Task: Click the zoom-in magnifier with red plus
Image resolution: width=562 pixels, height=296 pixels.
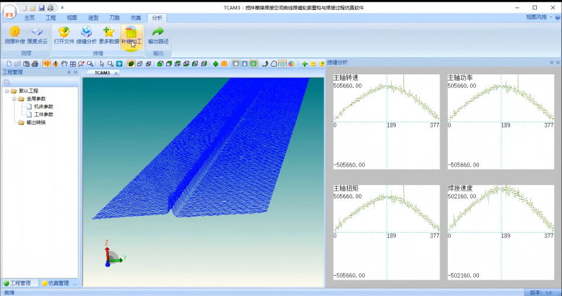Action: click(81, 64)
